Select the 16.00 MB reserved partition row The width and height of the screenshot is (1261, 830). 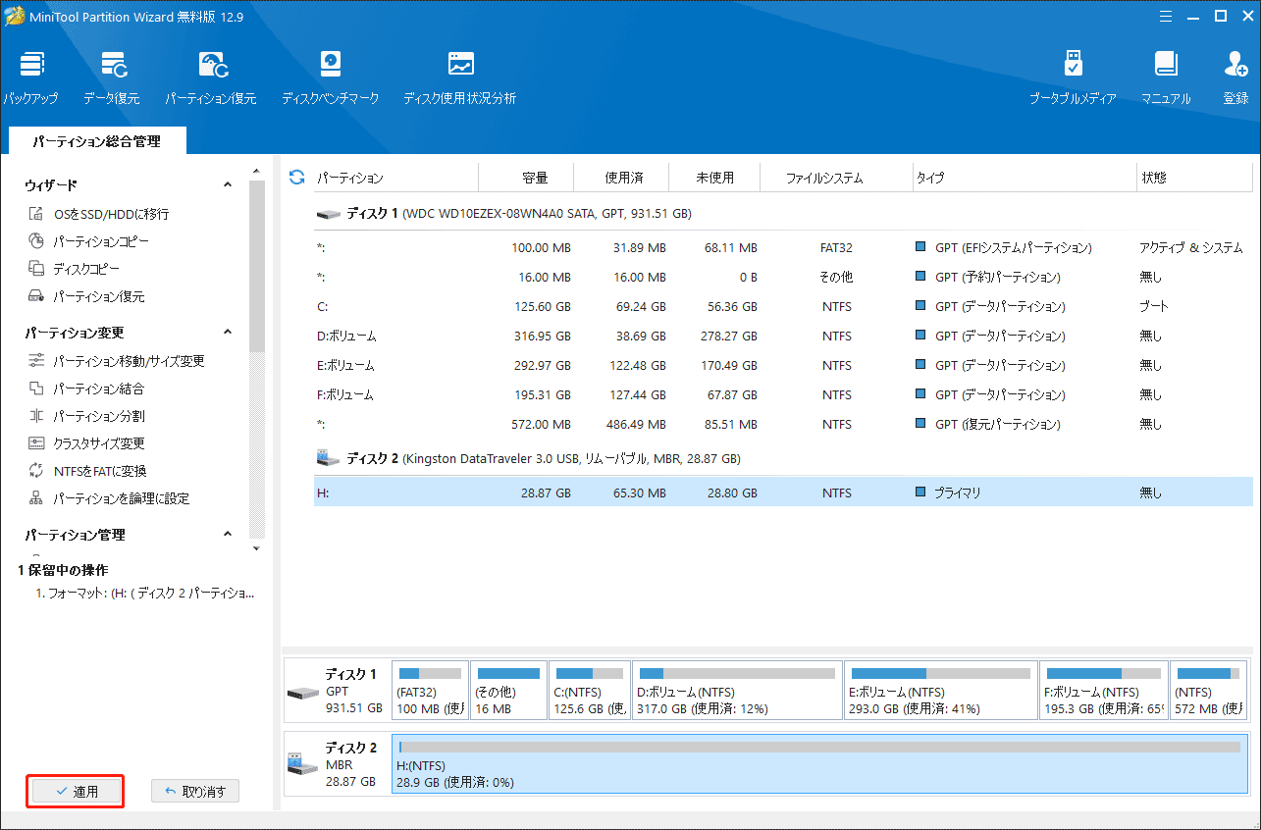pos(783,277)
